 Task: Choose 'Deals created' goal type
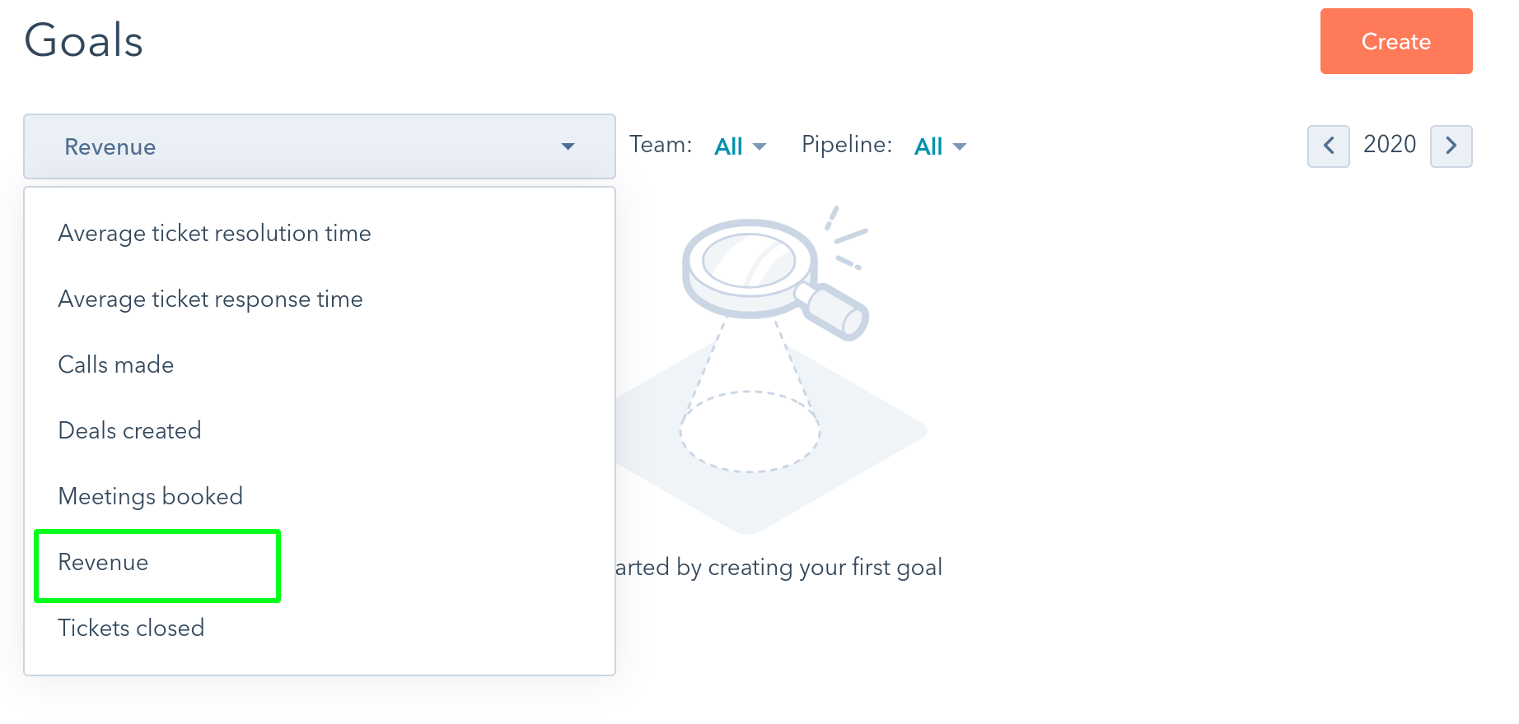129,430
